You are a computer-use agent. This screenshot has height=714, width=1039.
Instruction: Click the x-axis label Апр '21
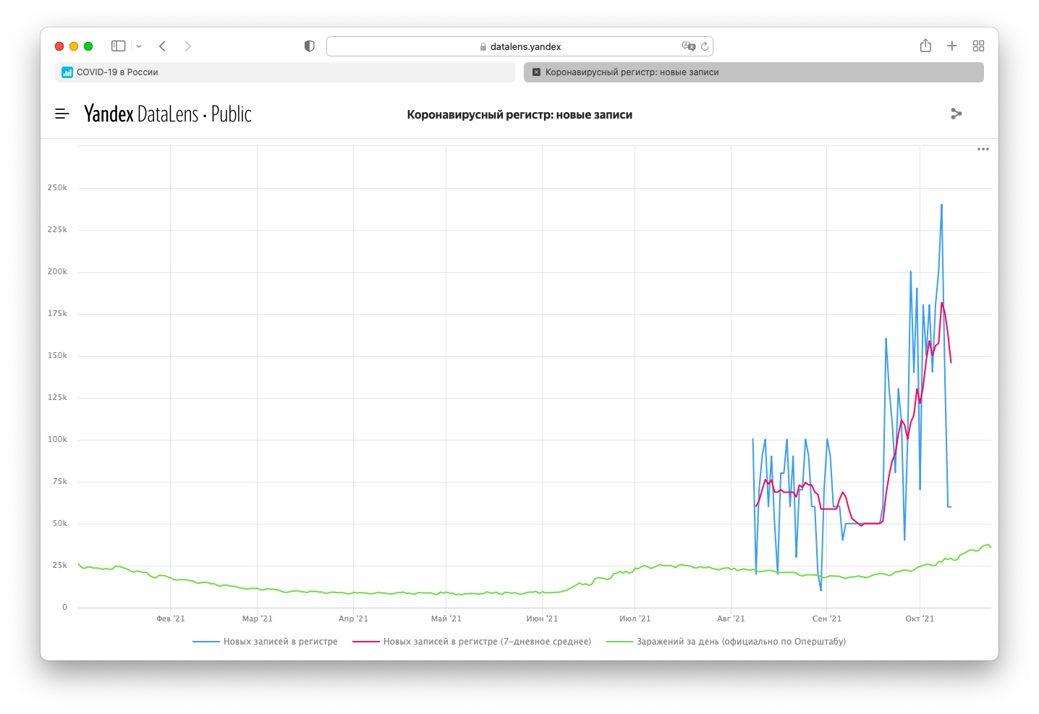click(353, 619)
